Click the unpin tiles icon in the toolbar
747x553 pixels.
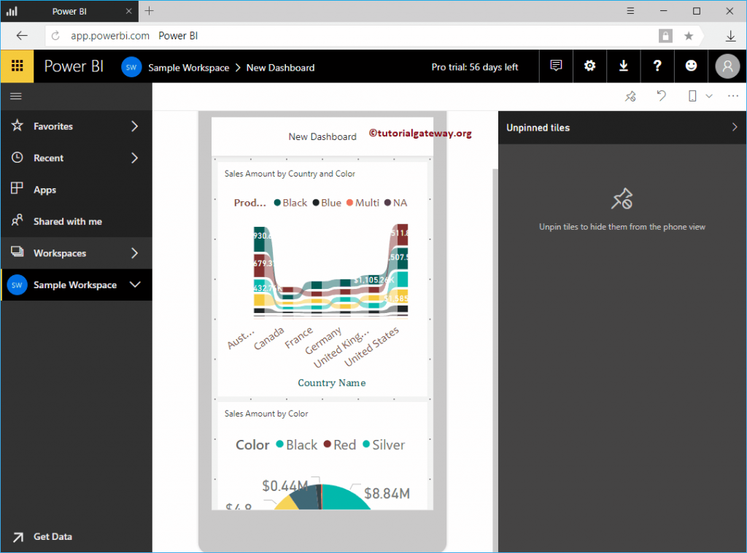(630, 96)
